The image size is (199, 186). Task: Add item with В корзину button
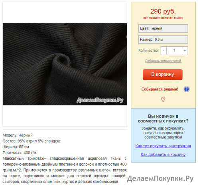[162, 75]
